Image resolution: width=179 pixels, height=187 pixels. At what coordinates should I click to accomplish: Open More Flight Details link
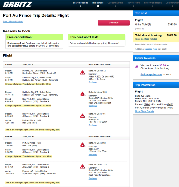pos(145,111)
